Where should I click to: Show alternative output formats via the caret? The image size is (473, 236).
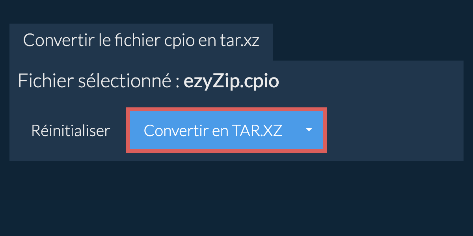(309, 130)
